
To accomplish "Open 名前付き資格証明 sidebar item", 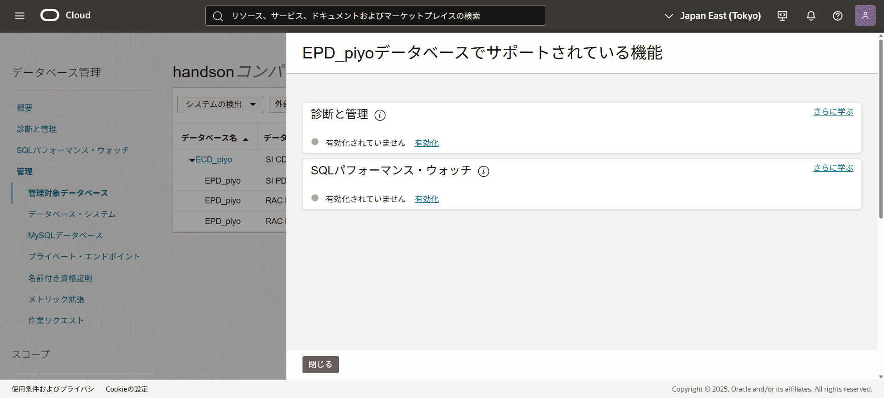I will point(60,278).
